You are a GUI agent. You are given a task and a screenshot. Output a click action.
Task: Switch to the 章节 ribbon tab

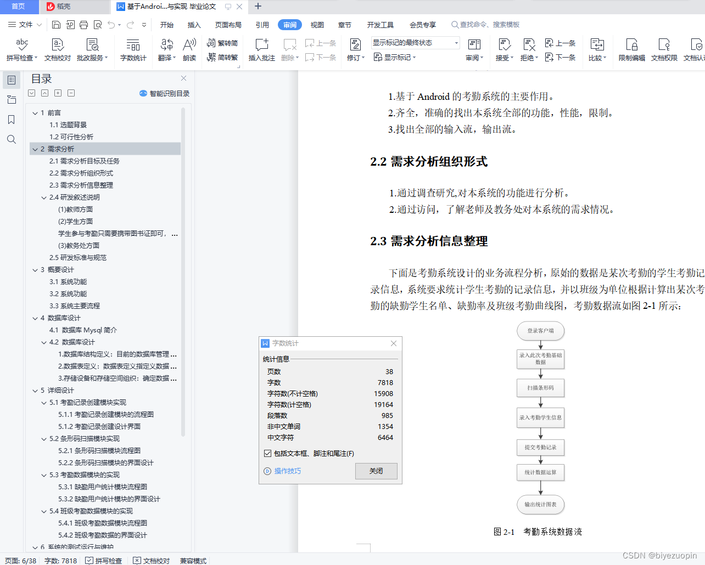[x=345, y=25]
